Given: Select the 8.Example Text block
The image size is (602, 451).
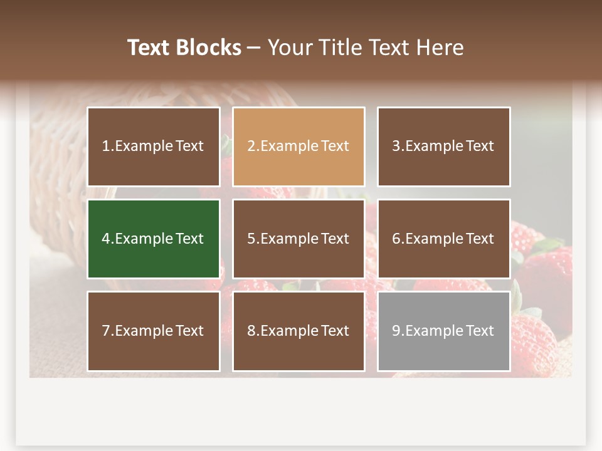Looking at the screenshot, I should coord(298,331).
